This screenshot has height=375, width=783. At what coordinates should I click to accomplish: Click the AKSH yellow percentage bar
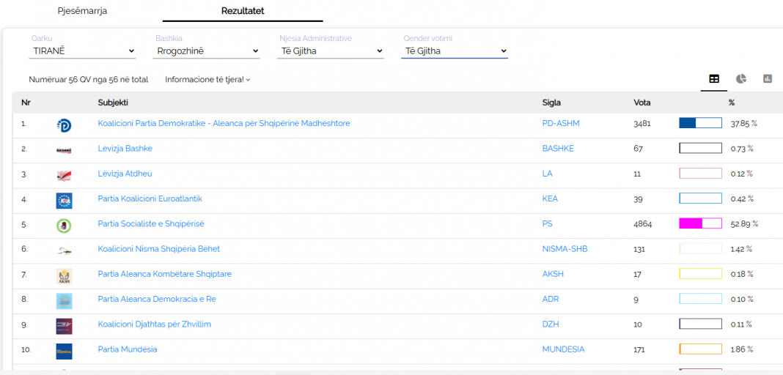(700, 274)
